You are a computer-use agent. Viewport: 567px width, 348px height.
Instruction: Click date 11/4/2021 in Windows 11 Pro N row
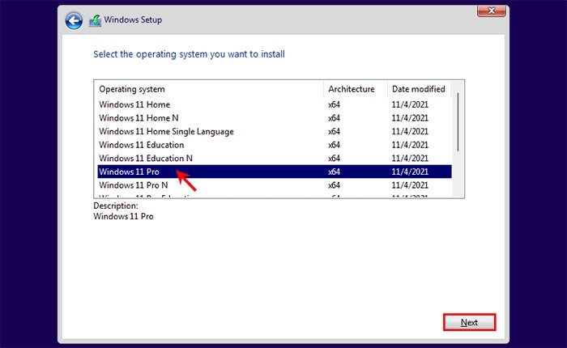point(410,185)
